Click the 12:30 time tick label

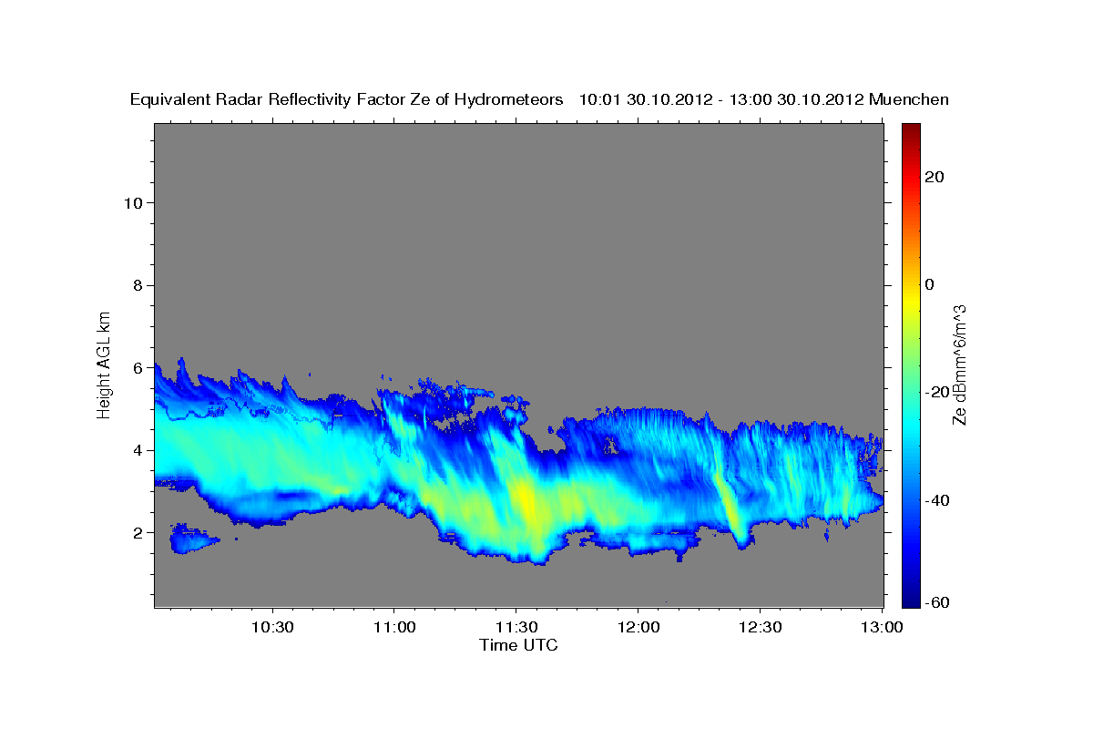coord(760,628)
